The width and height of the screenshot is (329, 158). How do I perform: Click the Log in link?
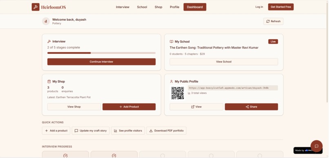coord(259,7)
